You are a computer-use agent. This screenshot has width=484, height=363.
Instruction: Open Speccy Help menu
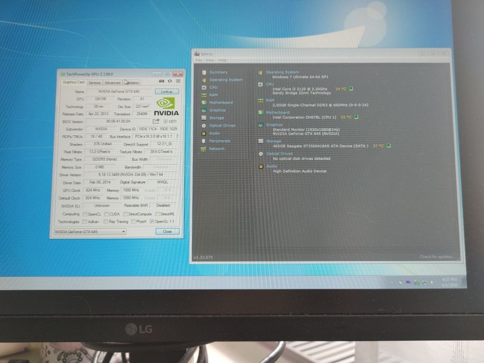222,60
